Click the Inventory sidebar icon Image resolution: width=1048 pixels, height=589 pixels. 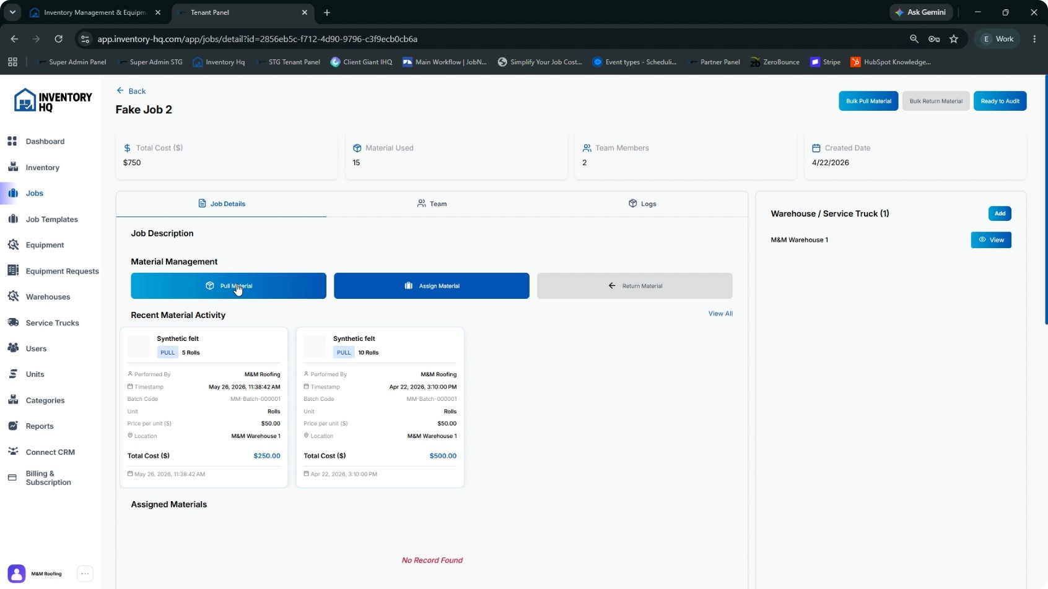point(12,167)
